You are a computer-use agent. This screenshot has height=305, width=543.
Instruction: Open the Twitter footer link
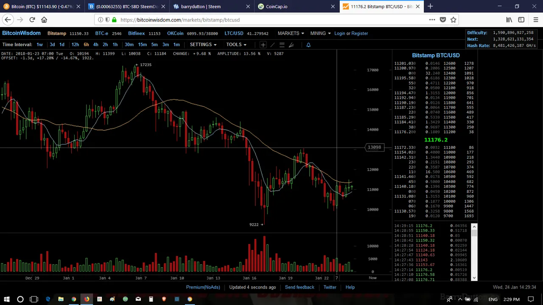330,287
